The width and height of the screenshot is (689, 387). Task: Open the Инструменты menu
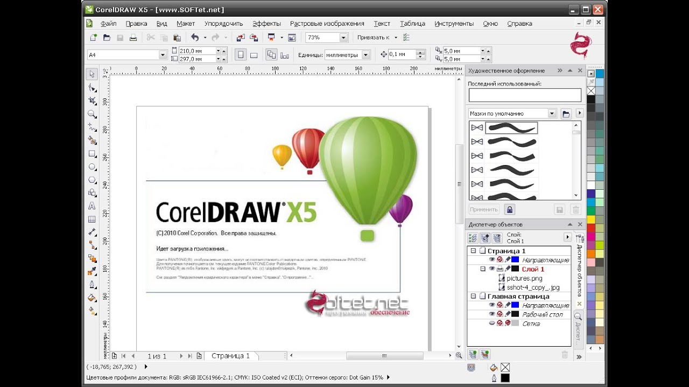click(x=454, y=24)
